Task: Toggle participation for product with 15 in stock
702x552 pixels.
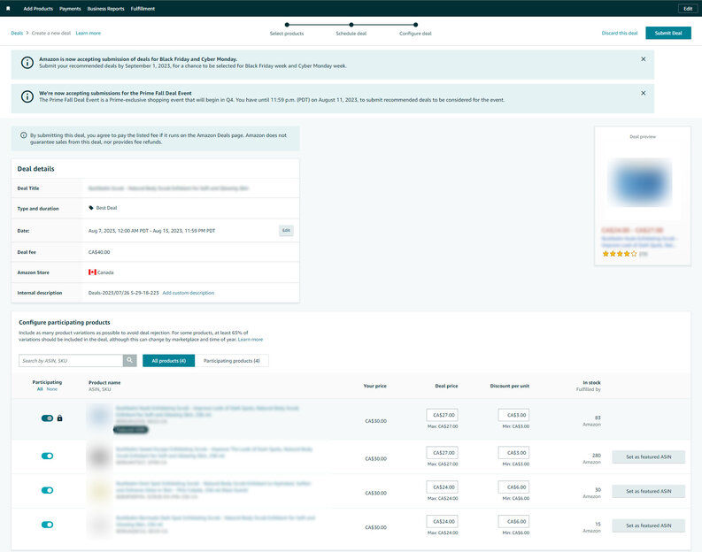Action: point(47,525)
